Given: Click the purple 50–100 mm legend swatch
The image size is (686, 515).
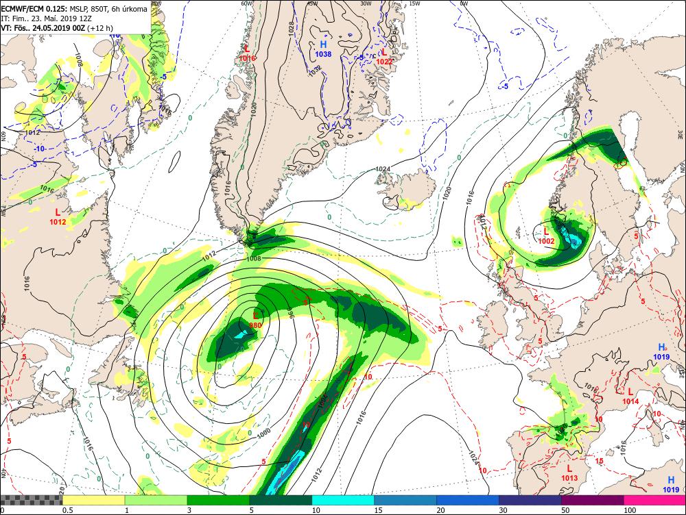Looking at the screenshot, I should [593, 500].
